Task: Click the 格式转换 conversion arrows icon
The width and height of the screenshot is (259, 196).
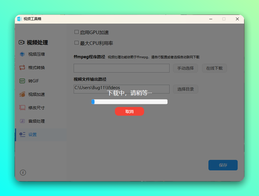Action: 22,68
